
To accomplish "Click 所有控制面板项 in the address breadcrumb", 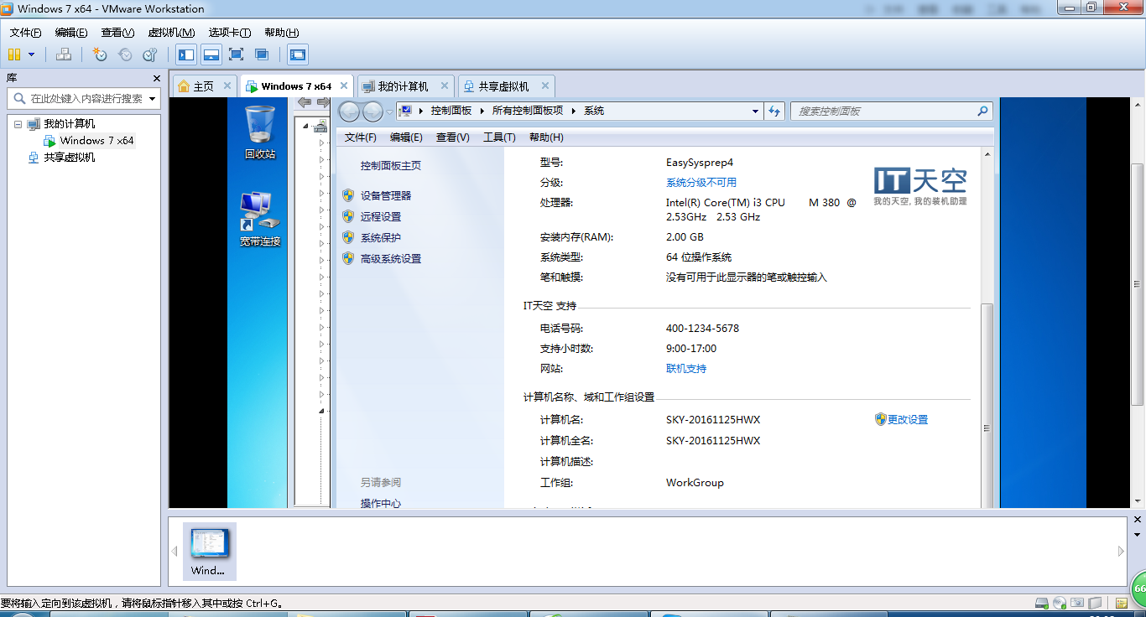I will [528, 111].
